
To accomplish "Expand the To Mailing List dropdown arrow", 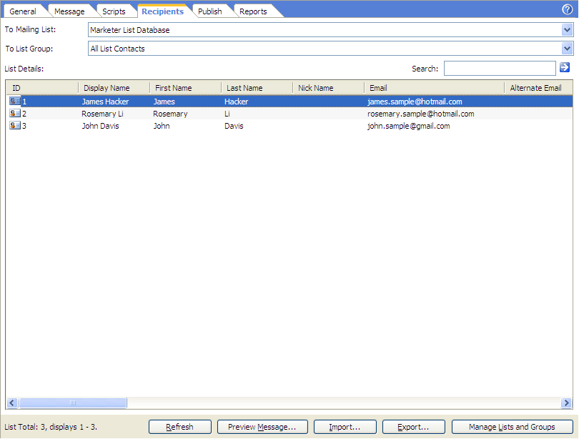I will coord(567,30).
